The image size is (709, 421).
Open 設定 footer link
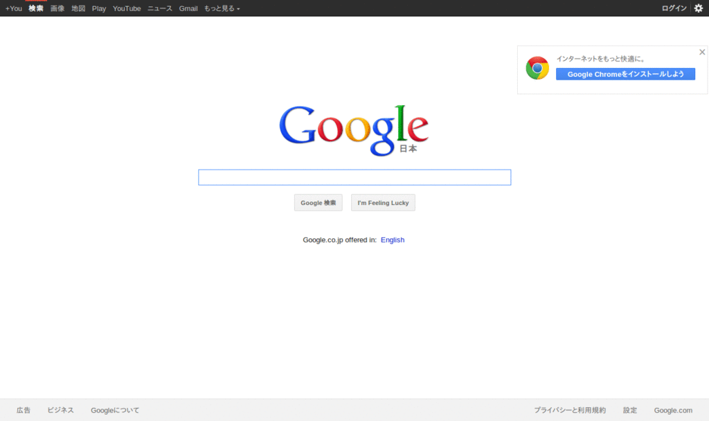(630, 410)
